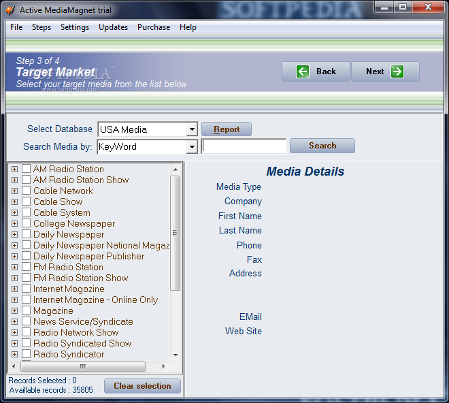
Task: Minimize the Active MediaMagnet window
Action: tap(384, 7)
